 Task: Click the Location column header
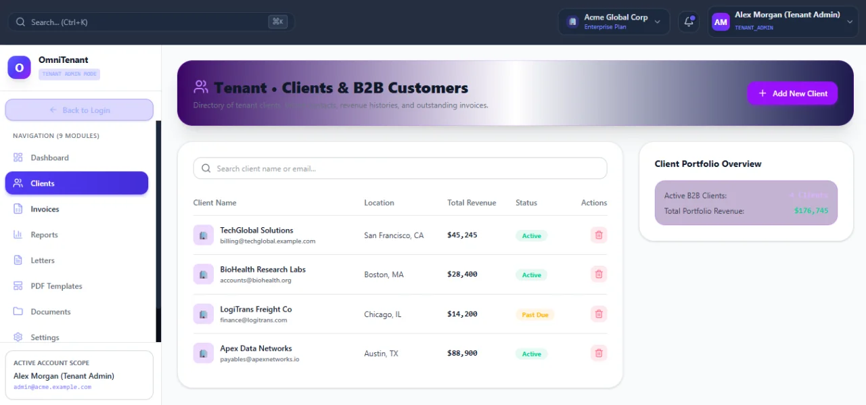379,203
